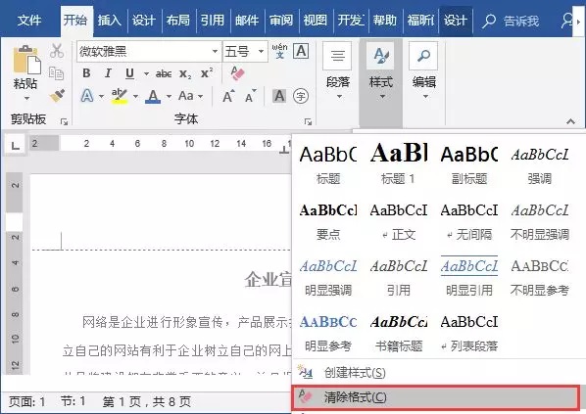586x414 pixels.
Task: Click the Paste clipboard icon
Action: point(26,60)
